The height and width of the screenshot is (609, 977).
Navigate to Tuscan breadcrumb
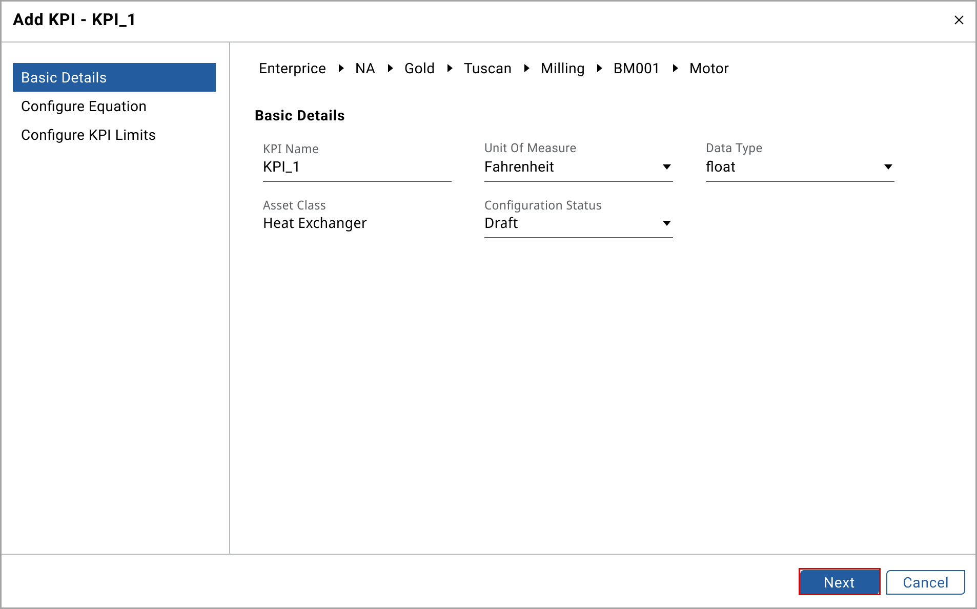click(x=487, y=68)
